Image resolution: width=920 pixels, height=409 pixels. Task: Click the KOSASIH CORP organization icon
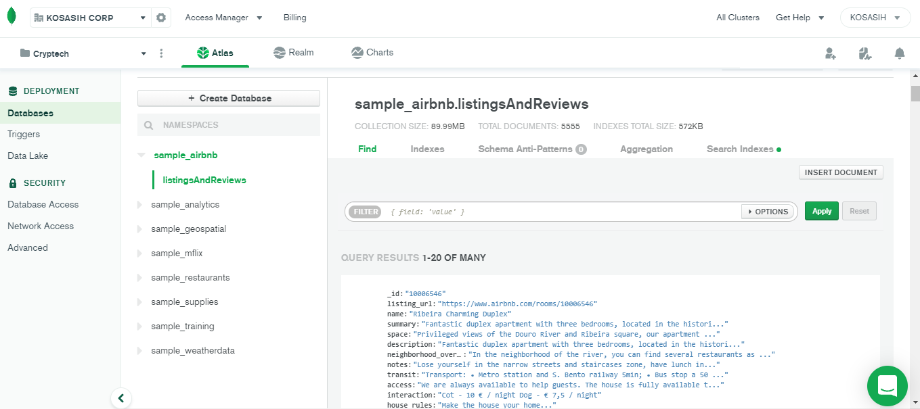coord(39,18)
